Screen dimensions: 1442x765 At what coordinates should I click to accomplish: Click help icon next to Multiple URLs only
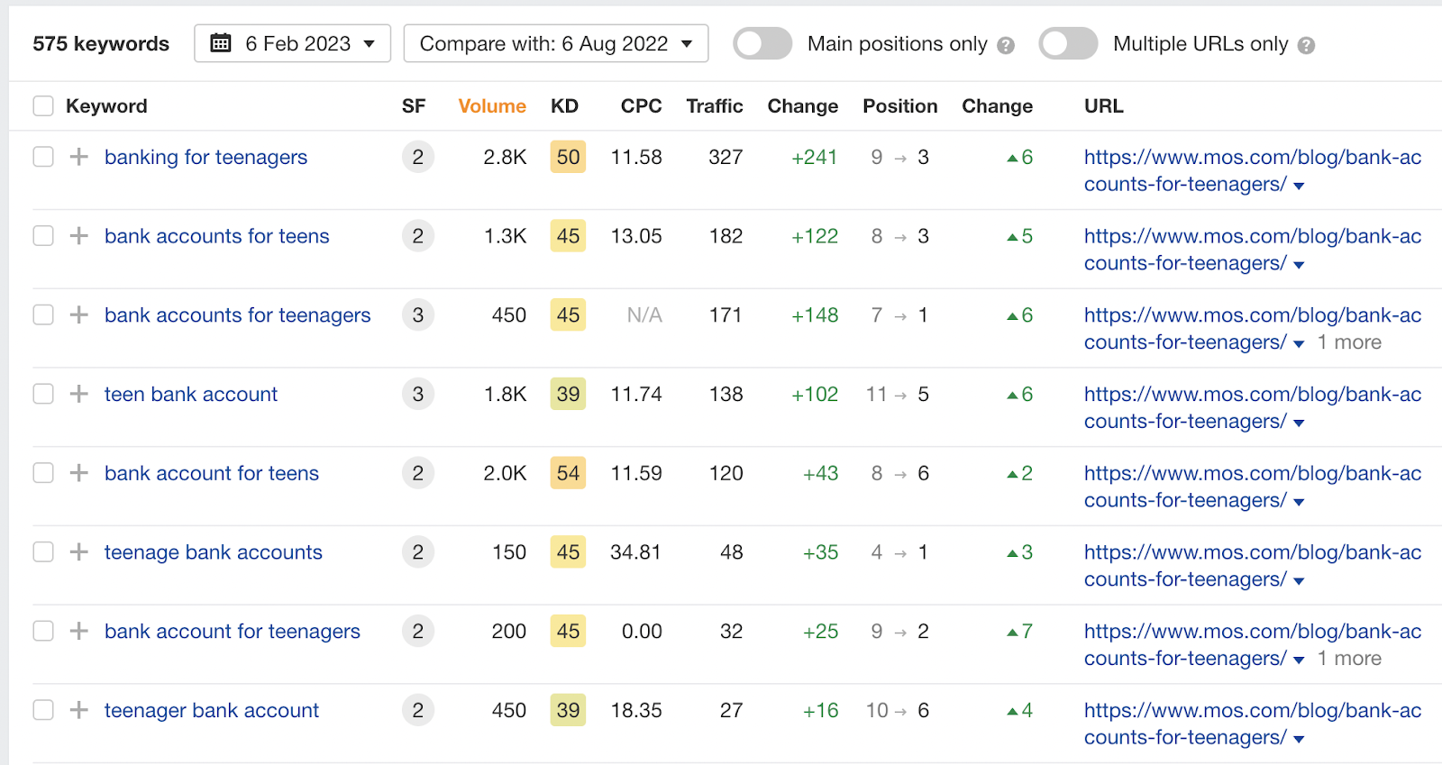click(1306, 45)
